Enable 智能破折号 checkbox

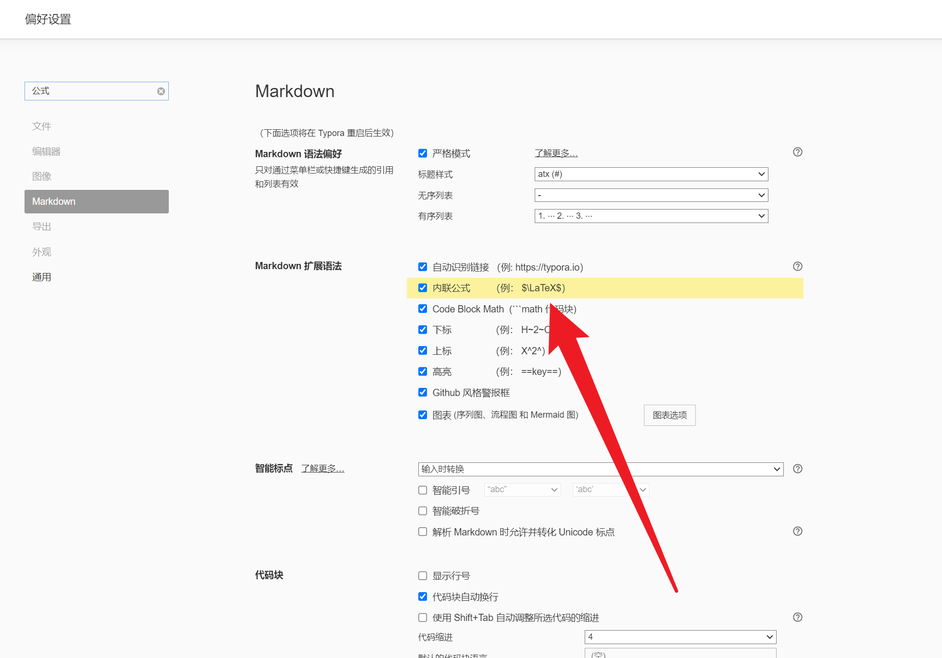click(423, 511)
